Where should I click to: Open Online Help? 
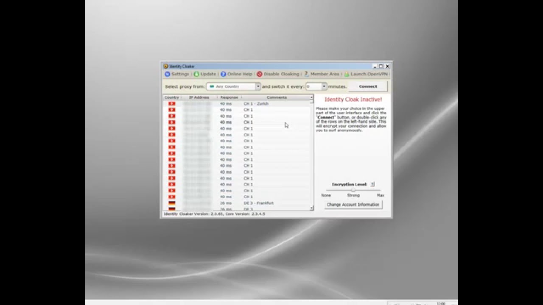236,74
